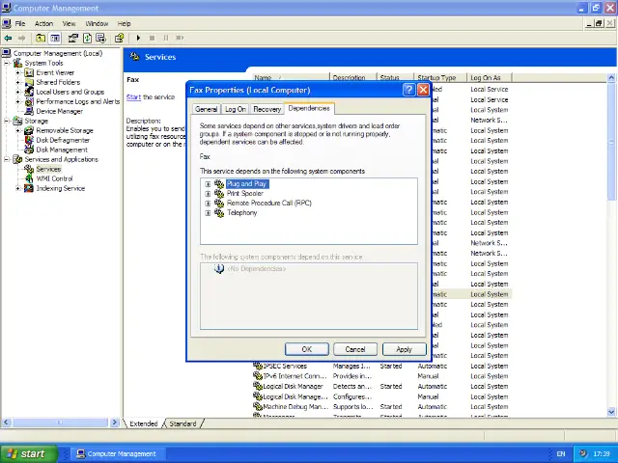Expand the Plug and Play dependency
This screenshot has height=463, width=618.
click(208, 184)
